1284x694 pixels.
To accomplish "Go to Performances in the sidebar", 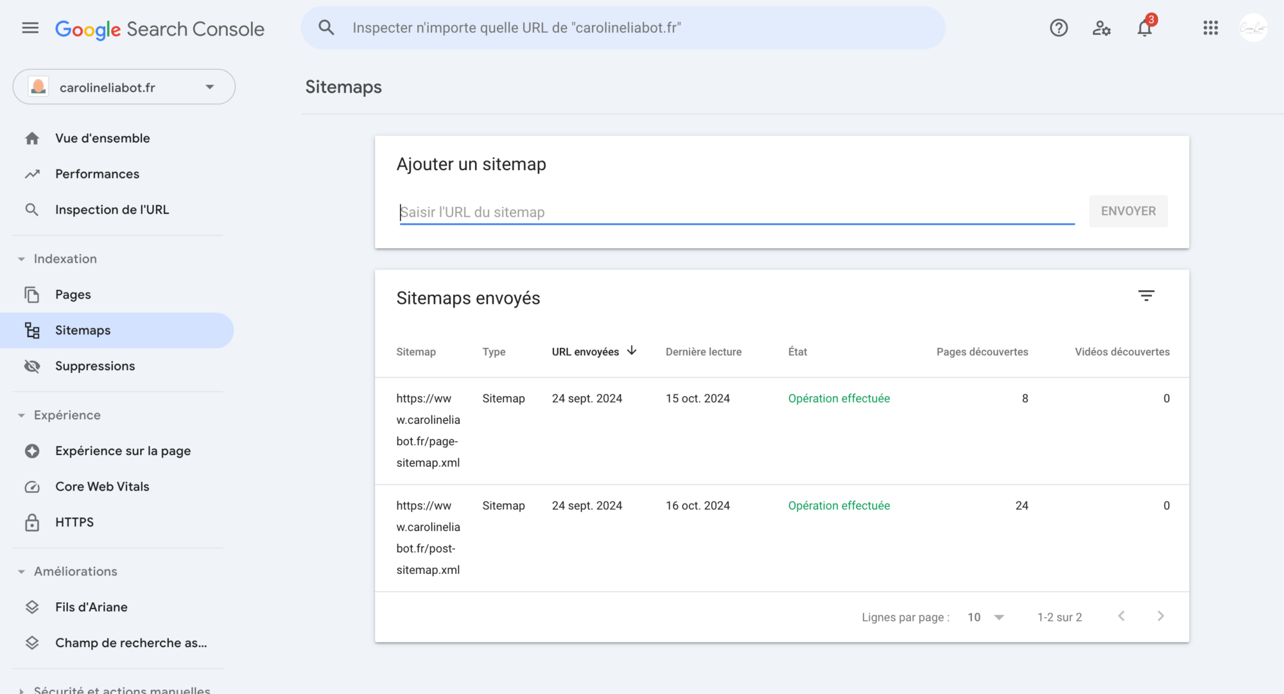I will point(97,174).
